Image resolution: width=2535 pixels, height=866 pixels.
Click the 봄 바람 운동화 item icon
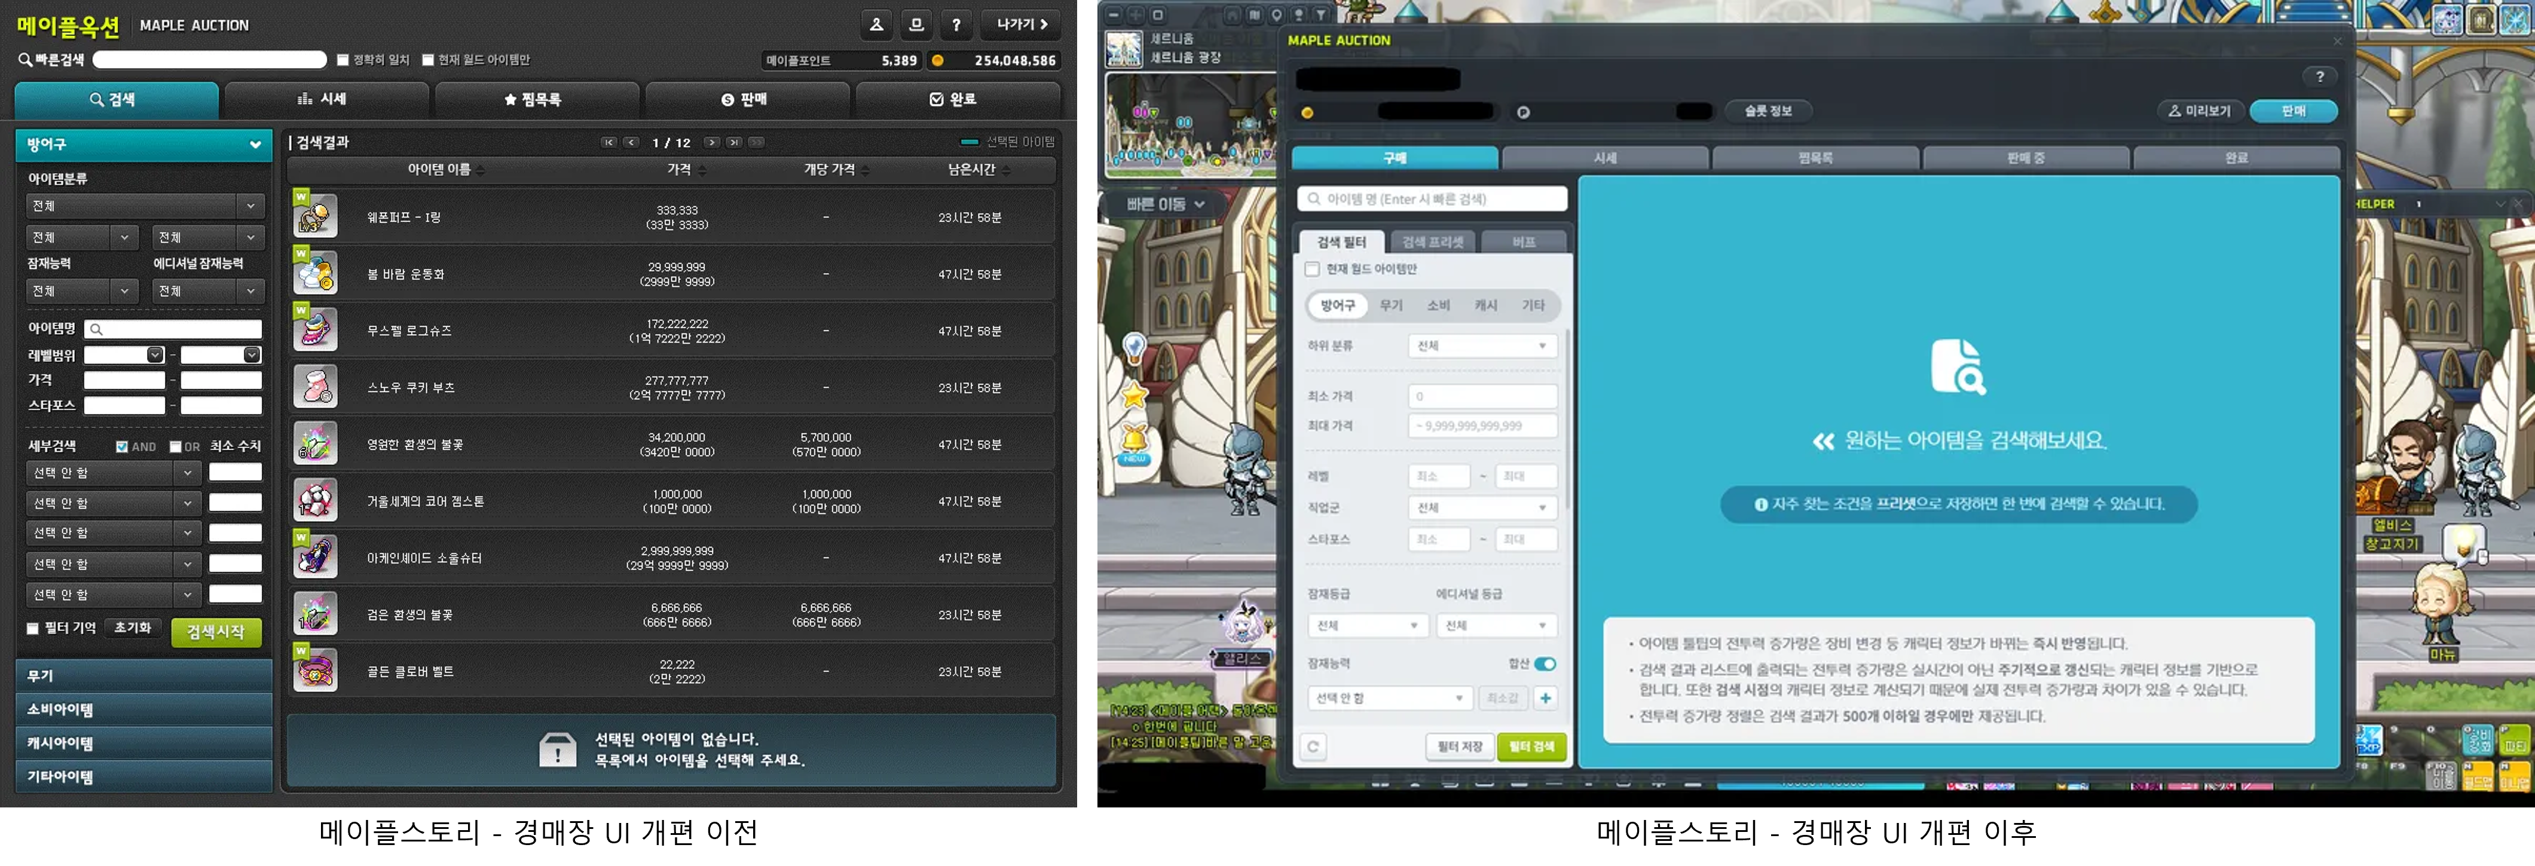(x=316, y=274)
